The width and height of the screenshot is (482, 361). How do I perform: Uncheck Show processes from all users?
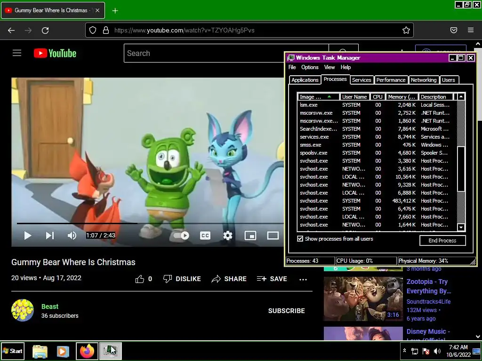point(300,239)
